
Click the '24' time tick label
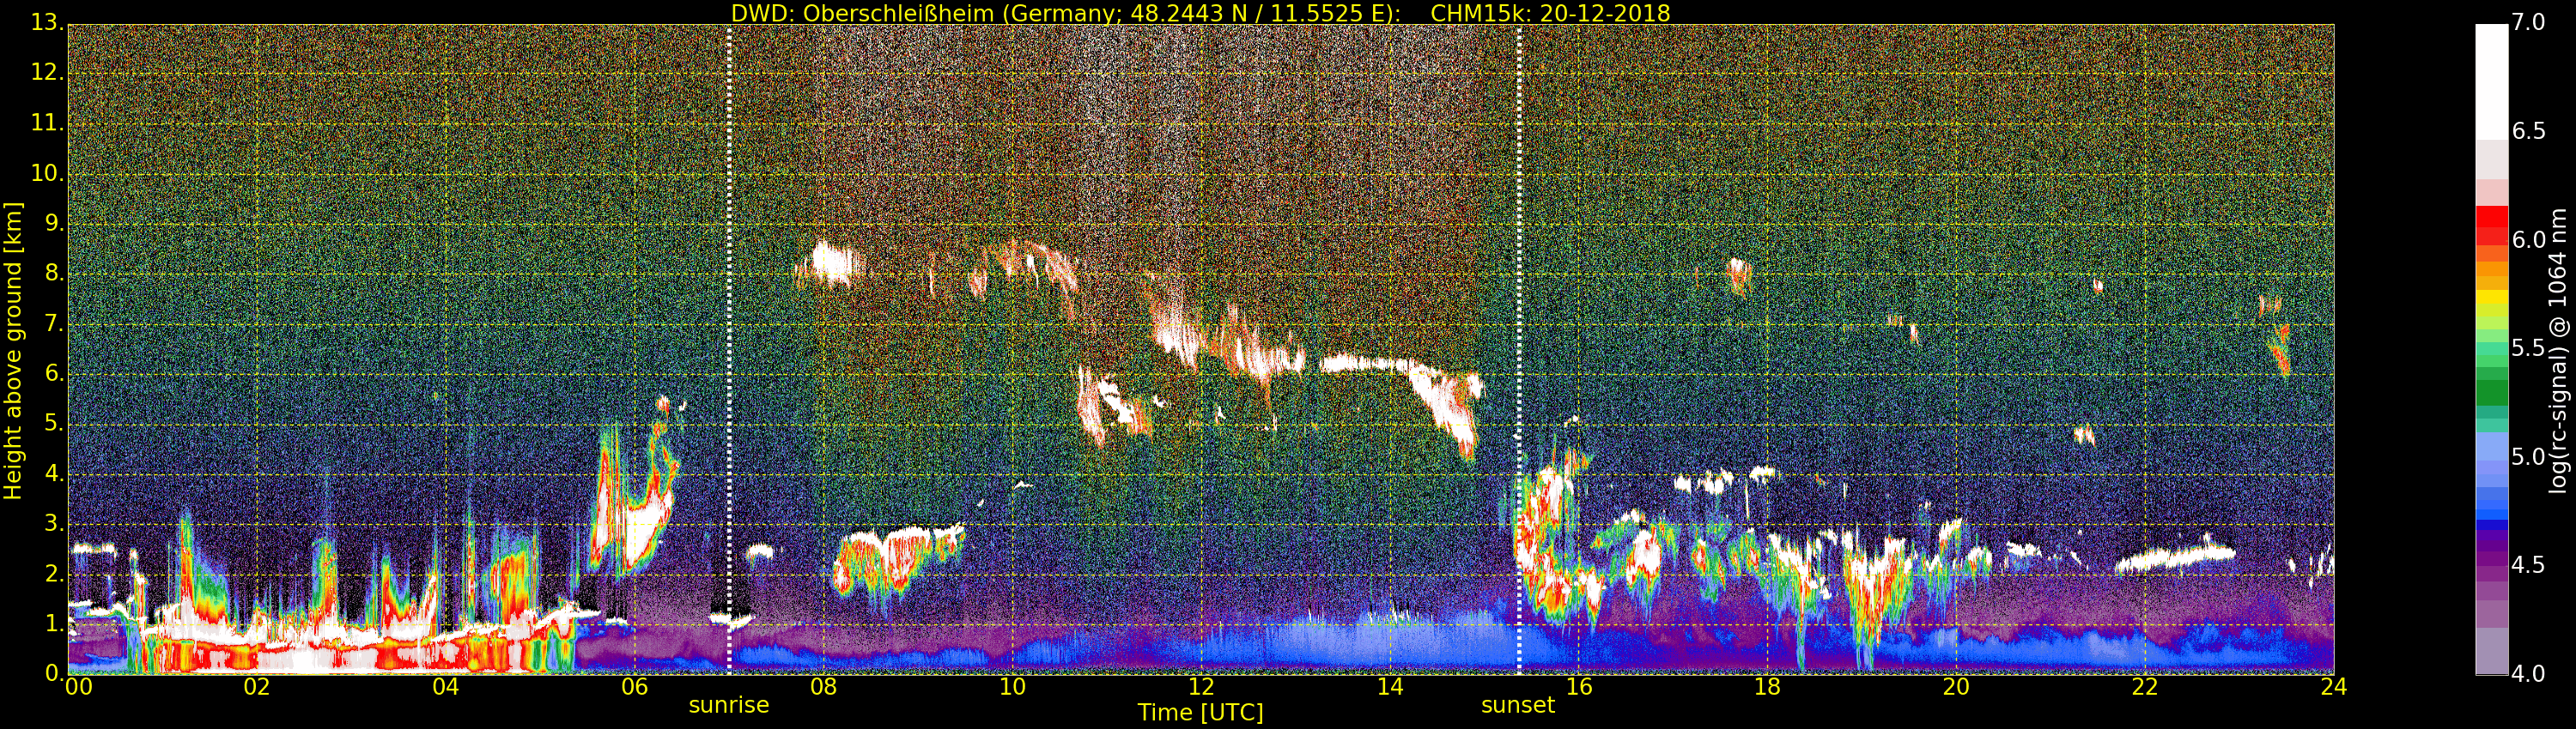2334,687
